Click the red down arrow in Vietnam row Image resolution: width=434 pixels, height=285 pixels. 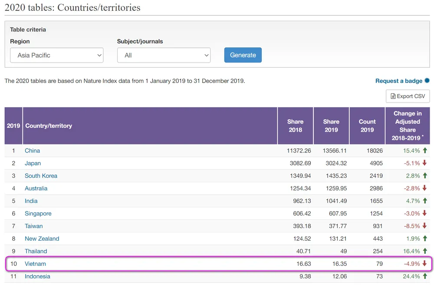click(x=424, y=263)
